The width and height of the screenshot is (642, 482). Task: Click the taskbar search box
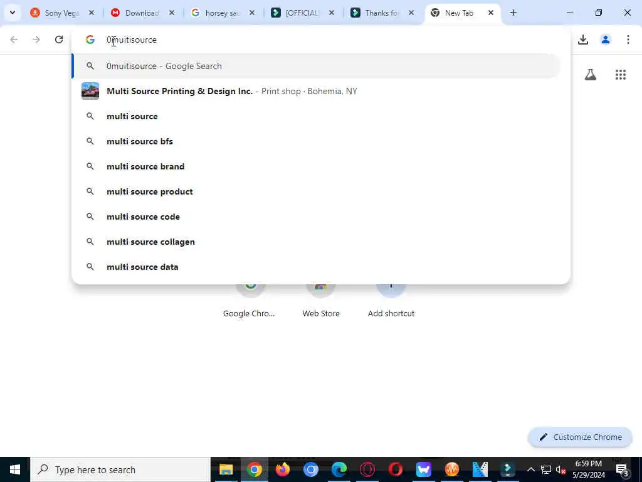[x=120, y=469]
